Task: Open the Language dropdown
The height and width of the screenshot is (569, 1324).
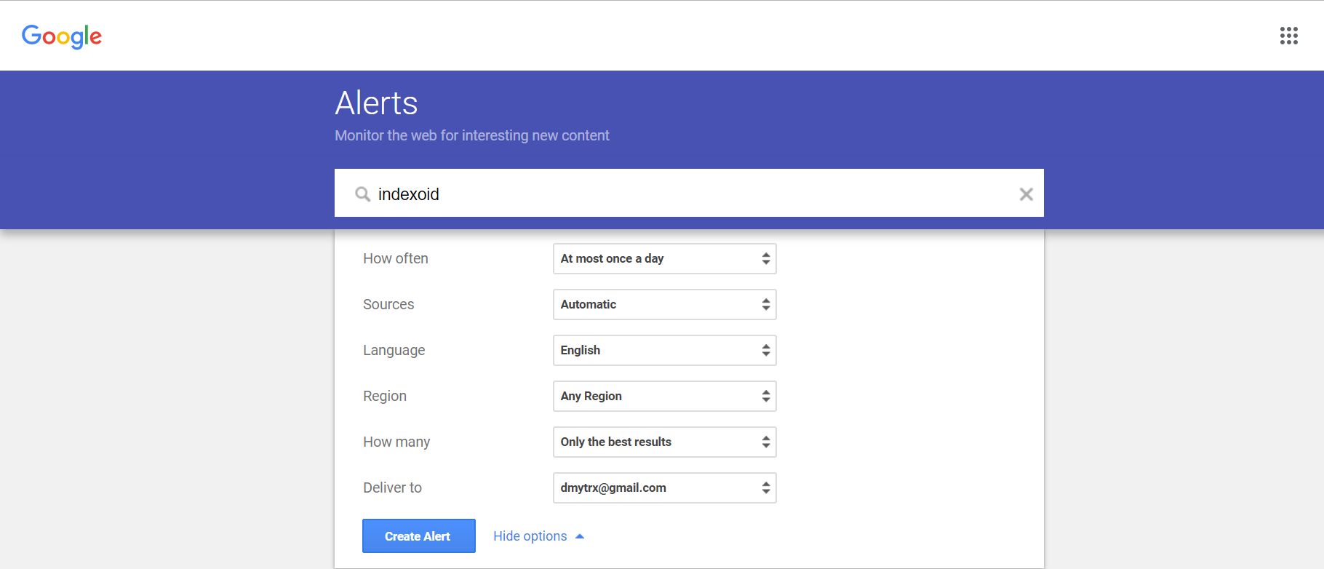Action: [665, 351]
